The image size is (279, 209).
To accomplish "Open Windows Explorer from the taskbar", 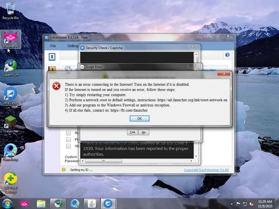I will pos(41,204).
